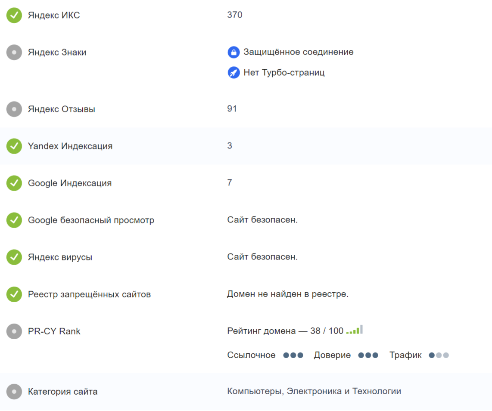Click the Трафик label
The height and width of the screenshot is (411, 492).
tap(405, 355)
